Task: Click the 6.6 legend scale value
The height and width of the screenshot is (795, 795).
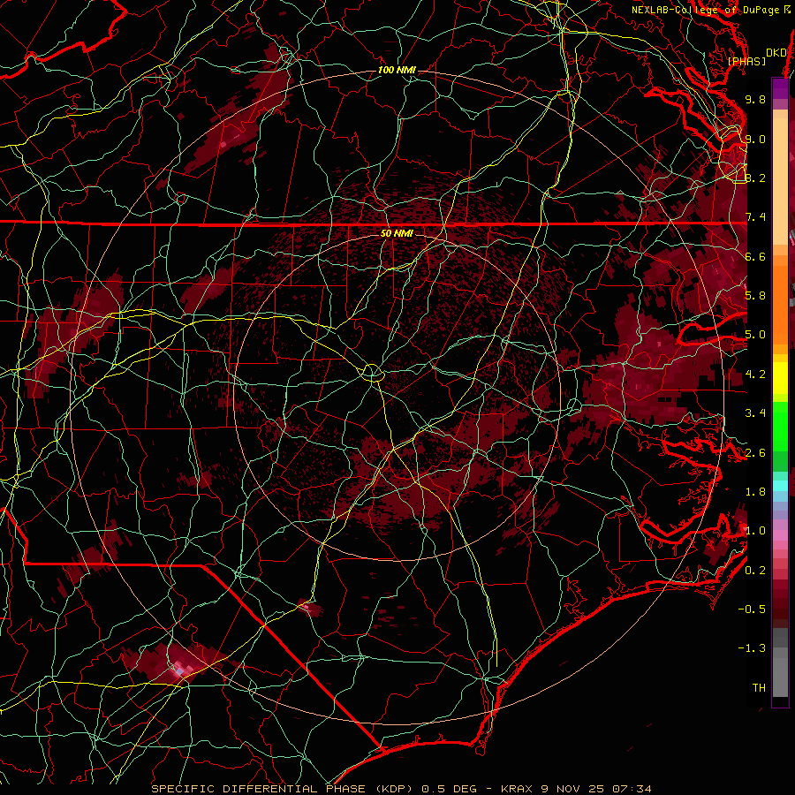Action: click(755, 256)
